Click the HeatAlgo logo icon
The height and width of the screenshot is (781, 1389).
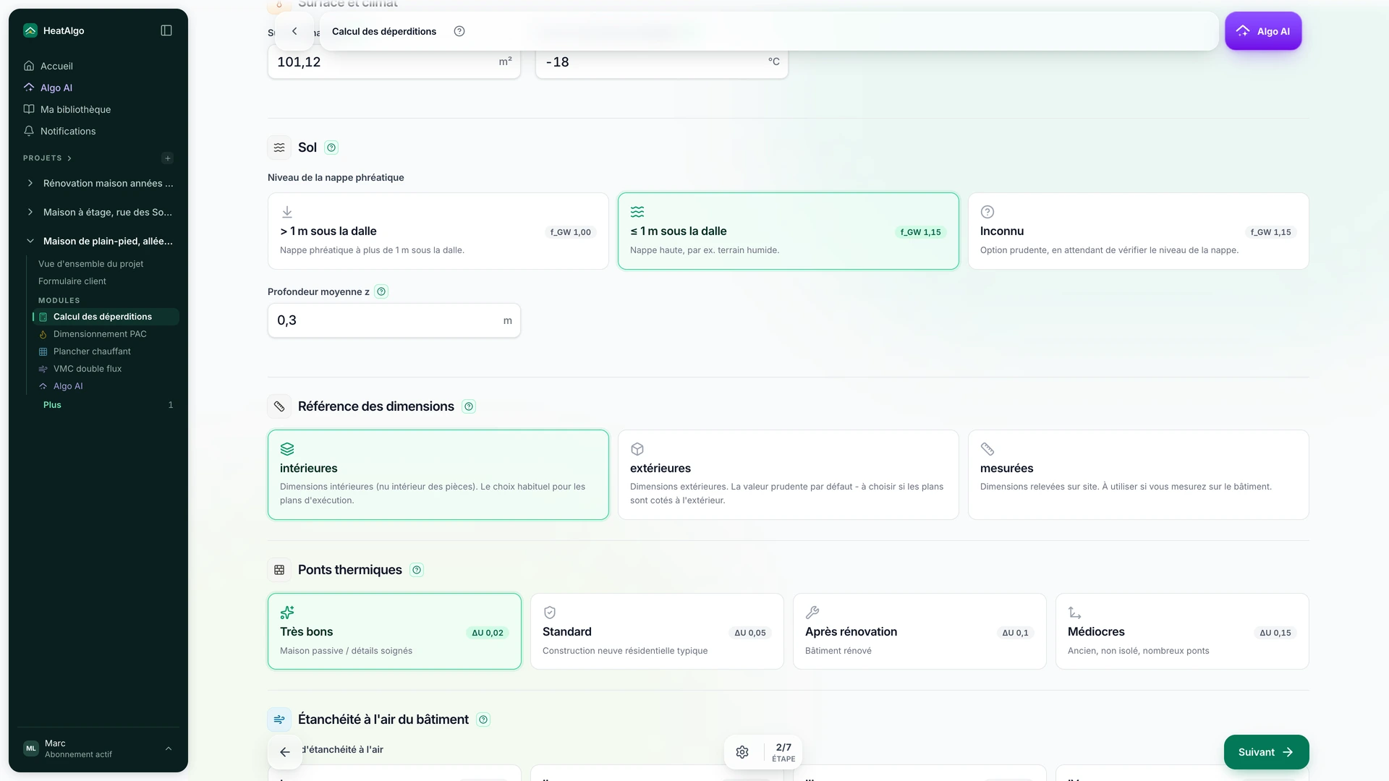[x=30, y=30]
